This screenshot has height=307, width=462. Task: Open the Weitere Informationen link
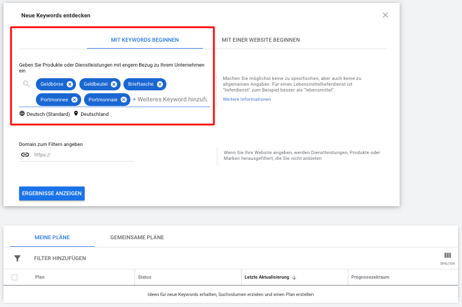246,99
